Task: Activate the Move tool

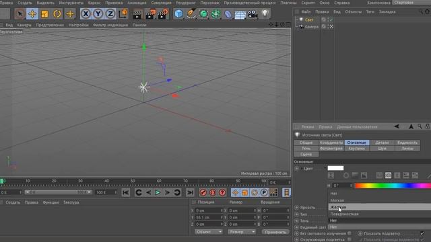Action: coord(32,13)
